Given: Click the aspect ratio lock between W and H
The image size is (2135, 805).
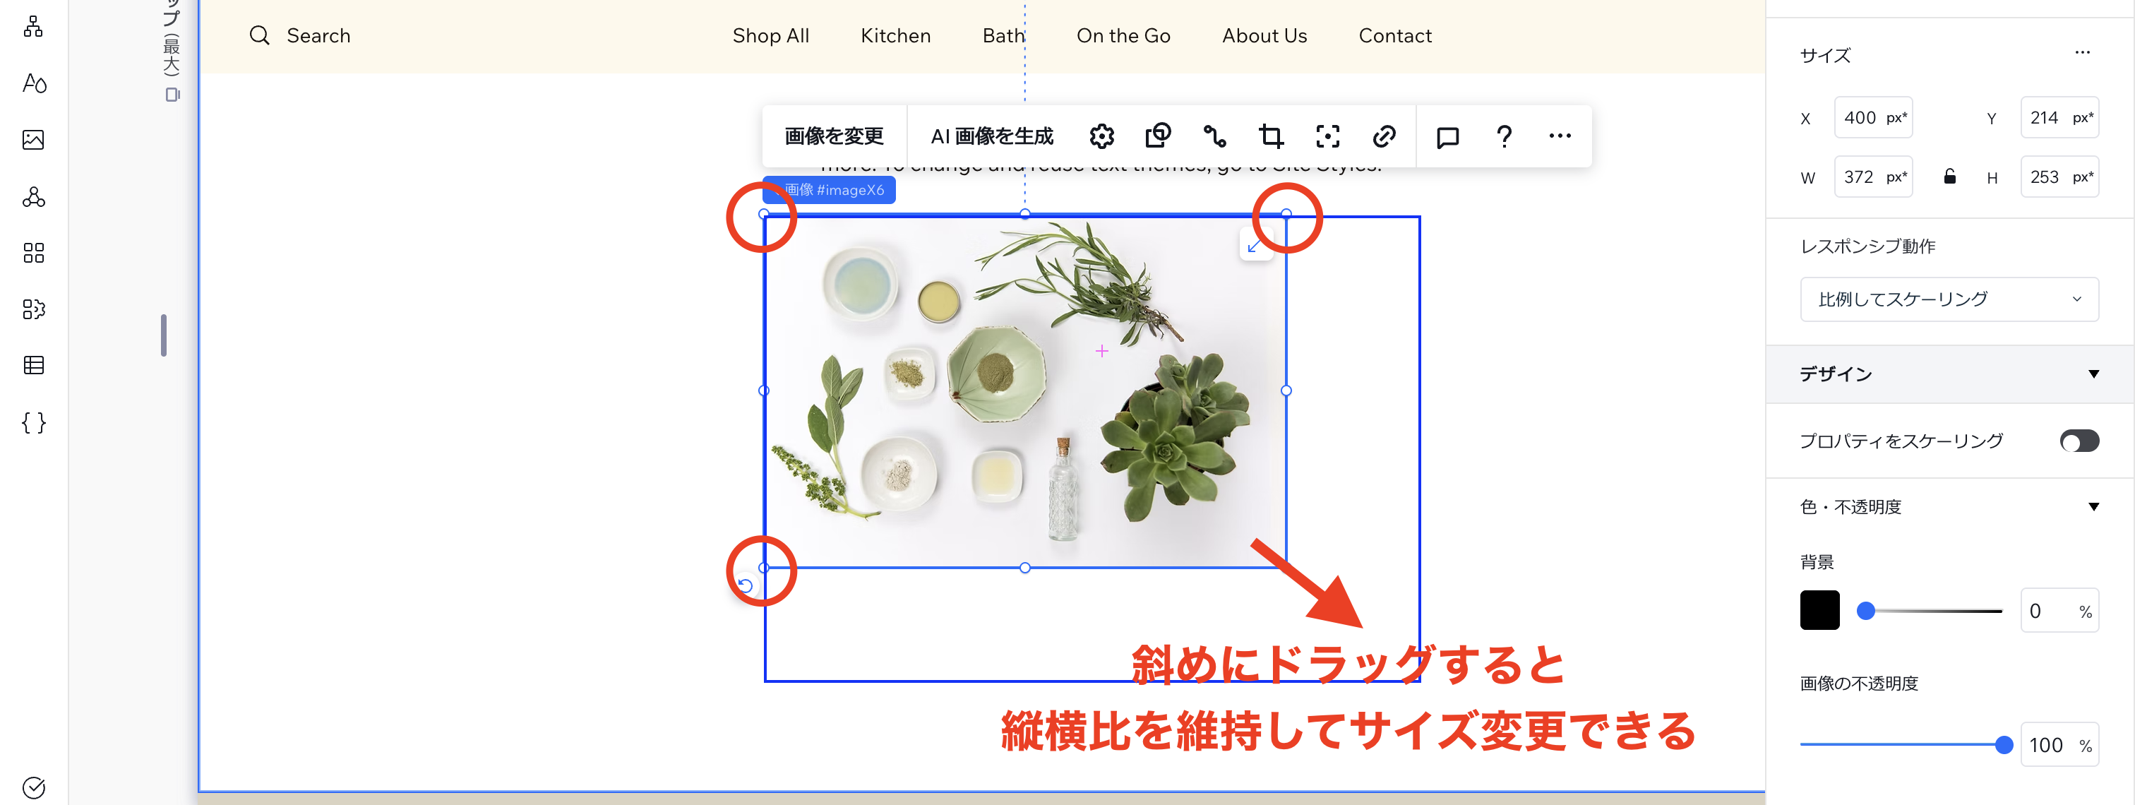Looking at the screenshot, I should click(1949, 176).
